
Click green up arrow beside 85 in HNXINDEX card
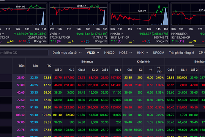(x=173, y=41)
